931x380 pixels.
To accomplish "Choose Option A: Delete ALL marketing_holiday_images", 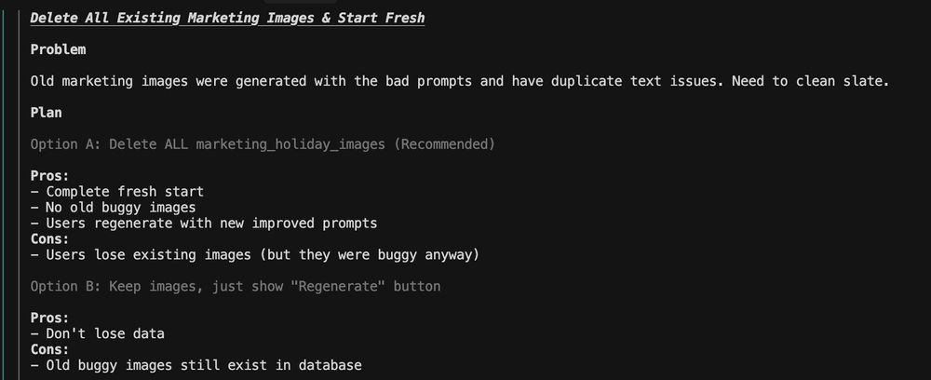I will [263, 144].
